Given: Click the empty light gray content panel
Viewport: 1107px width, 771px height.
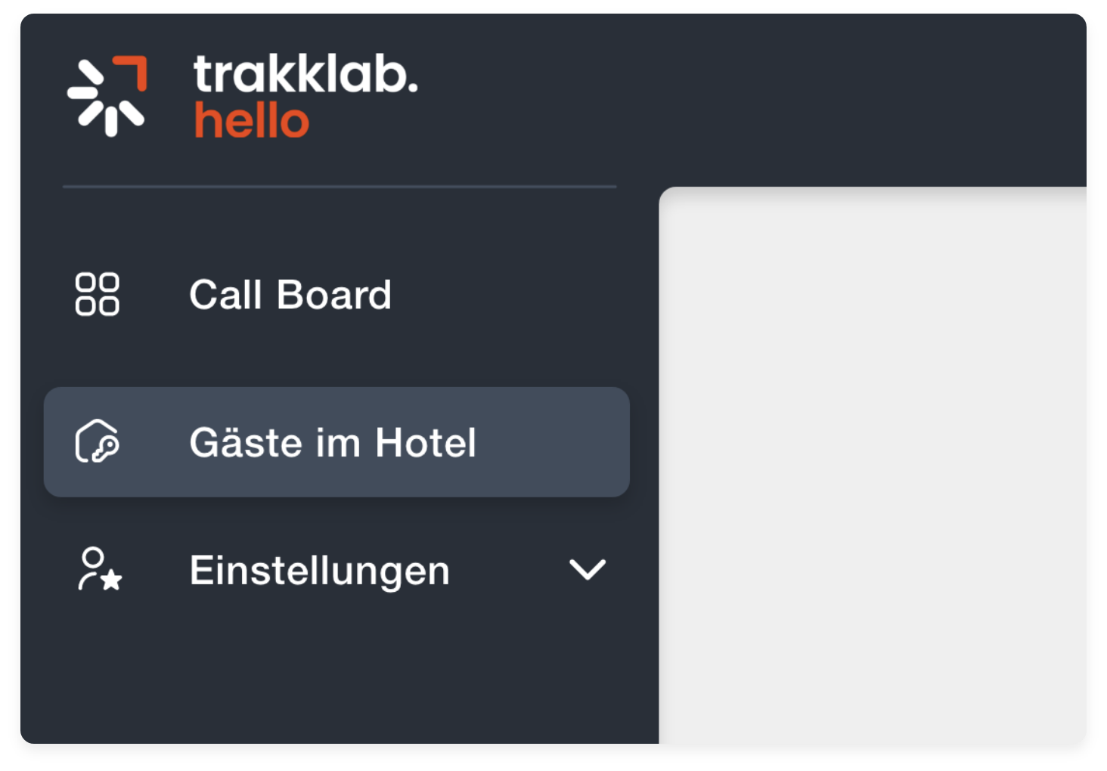Looking at the screenshot, I should coord(873,466).
